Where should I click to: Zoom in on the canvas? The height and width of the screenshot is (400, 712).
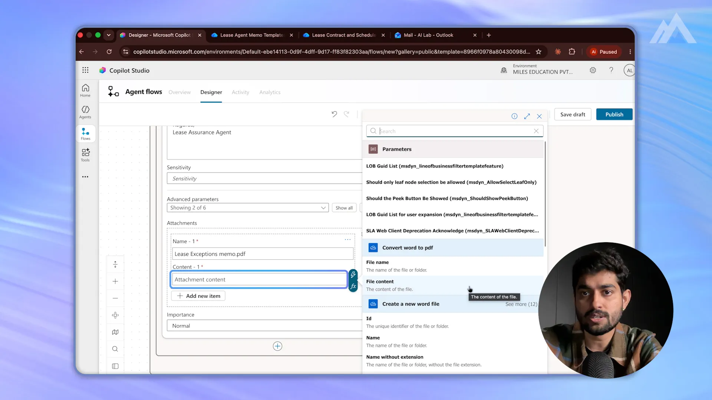coord(115,281)
